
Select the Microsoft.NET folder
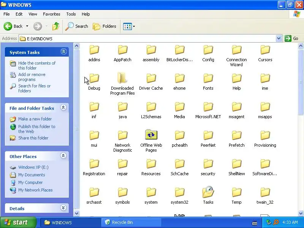click(x=208, y=110)
